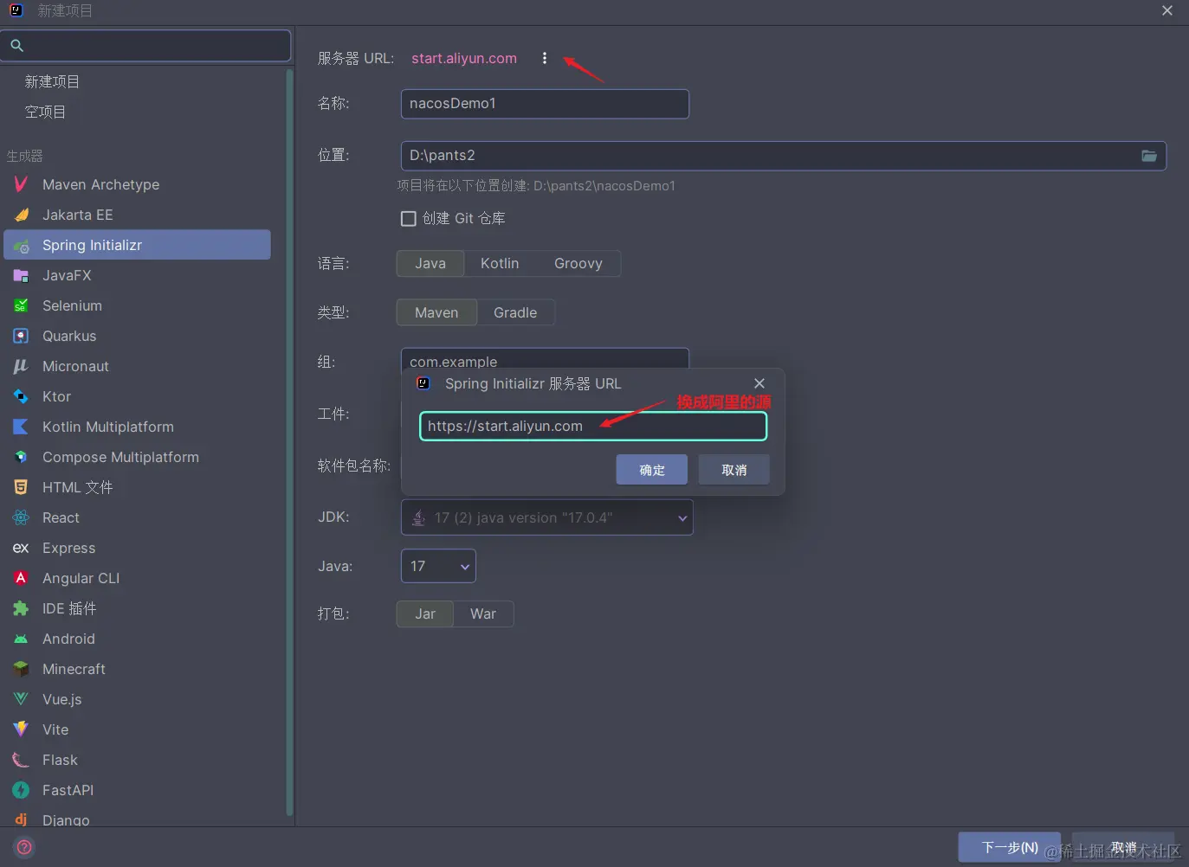This screenshot has width=1189, height=867.
Task: Click the https://start.aliyun.com URL field
Action: (593, 426)
